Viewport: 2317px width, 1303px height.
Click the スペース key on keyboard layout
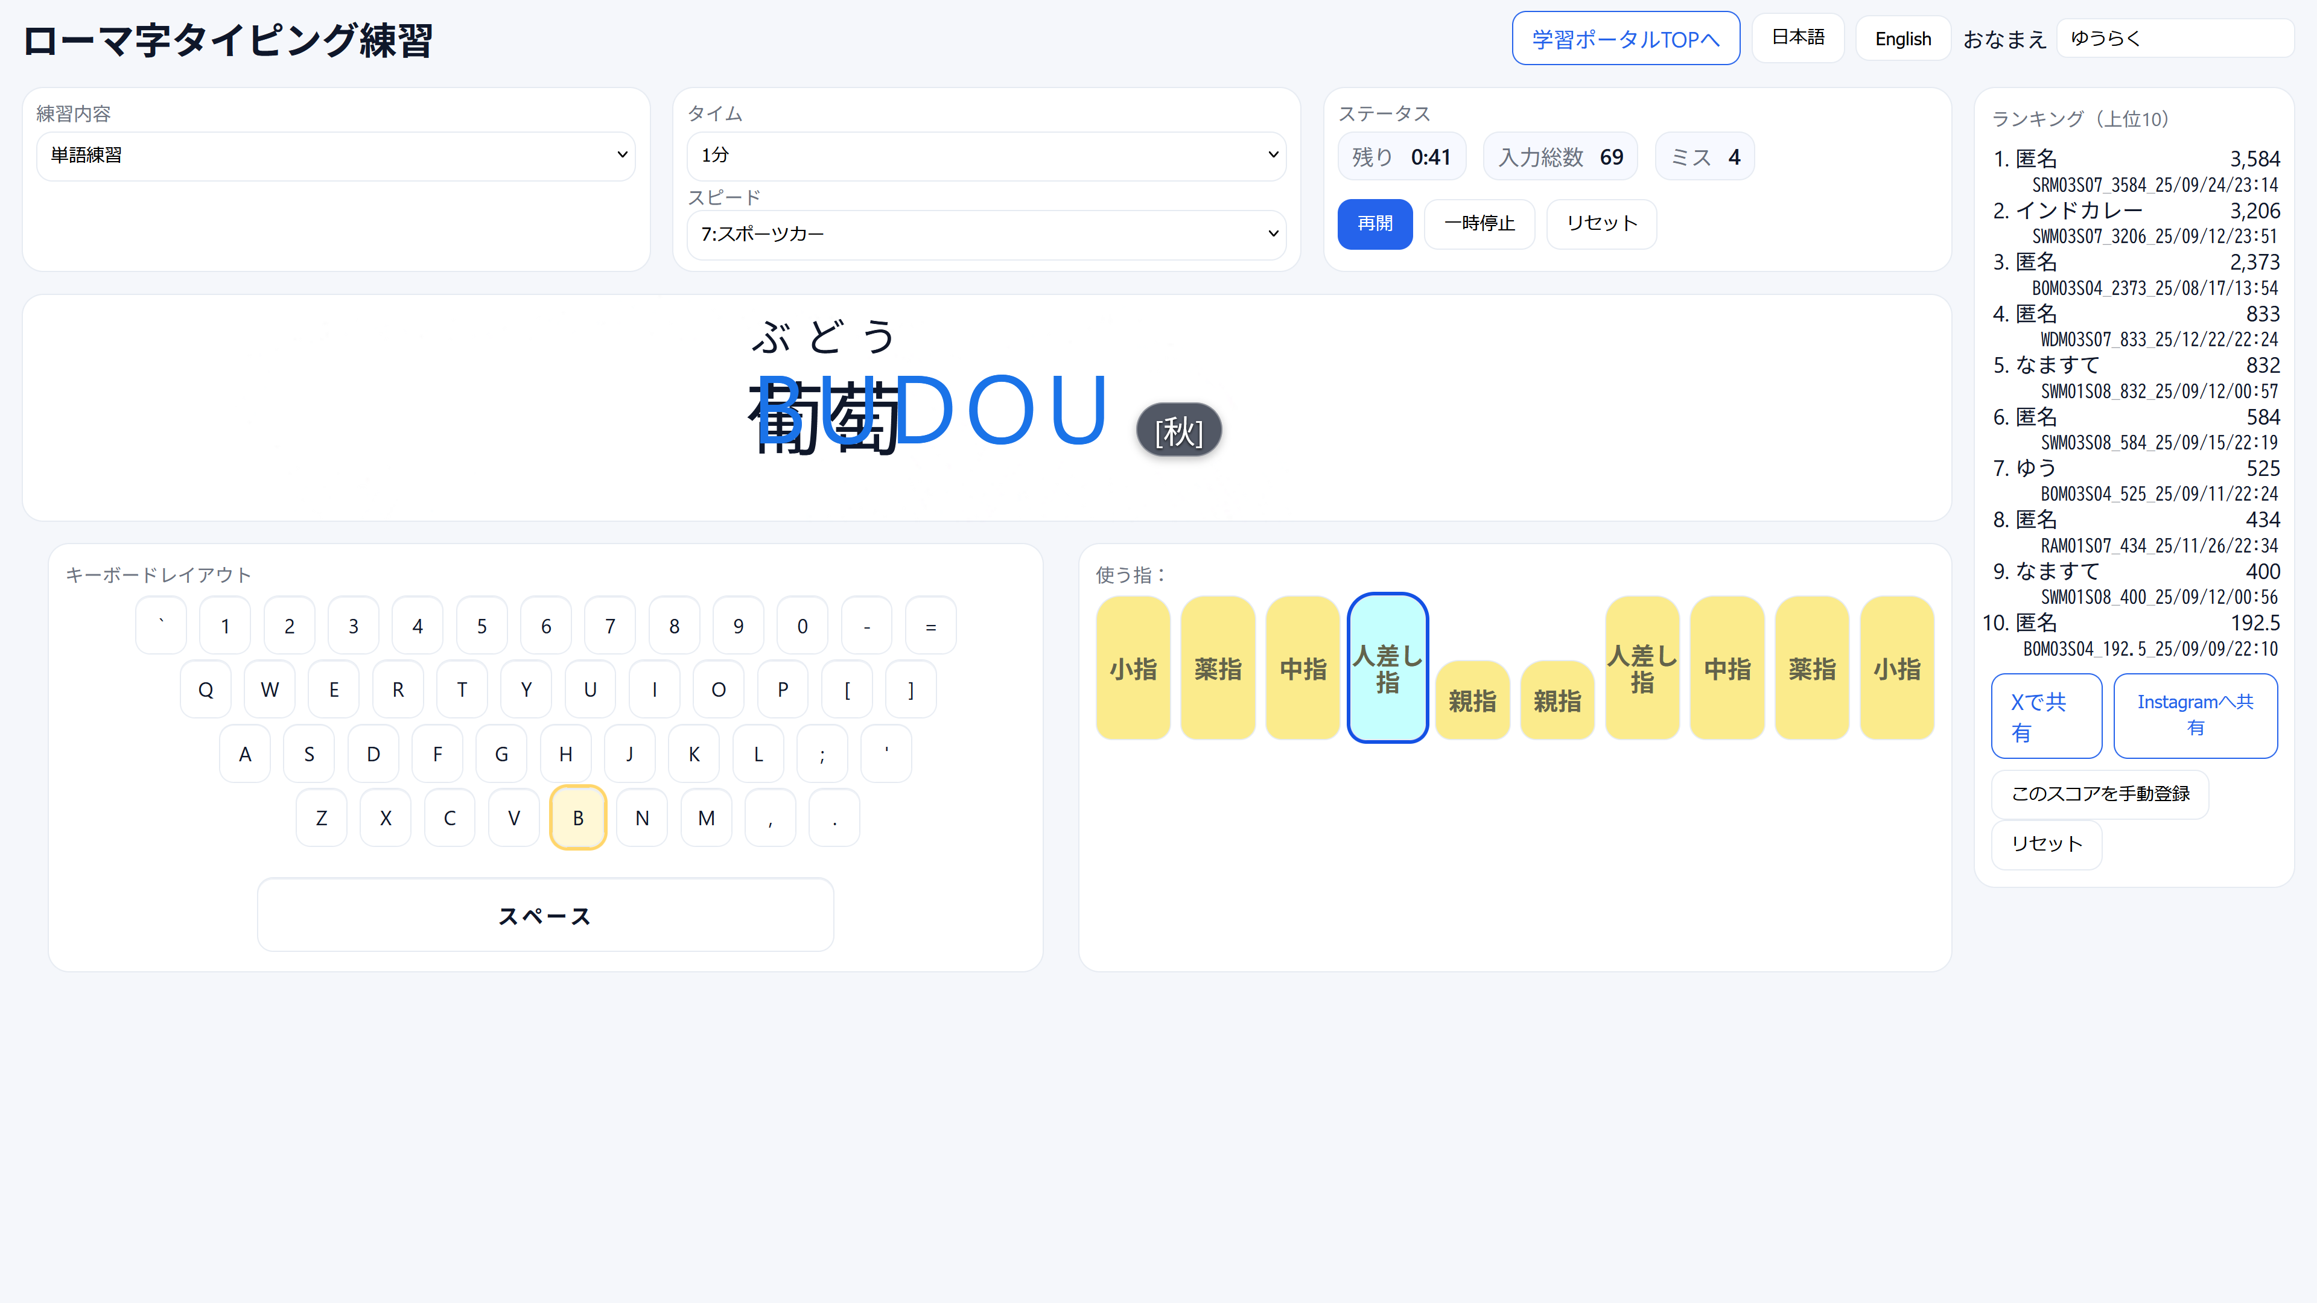point(545,915)
